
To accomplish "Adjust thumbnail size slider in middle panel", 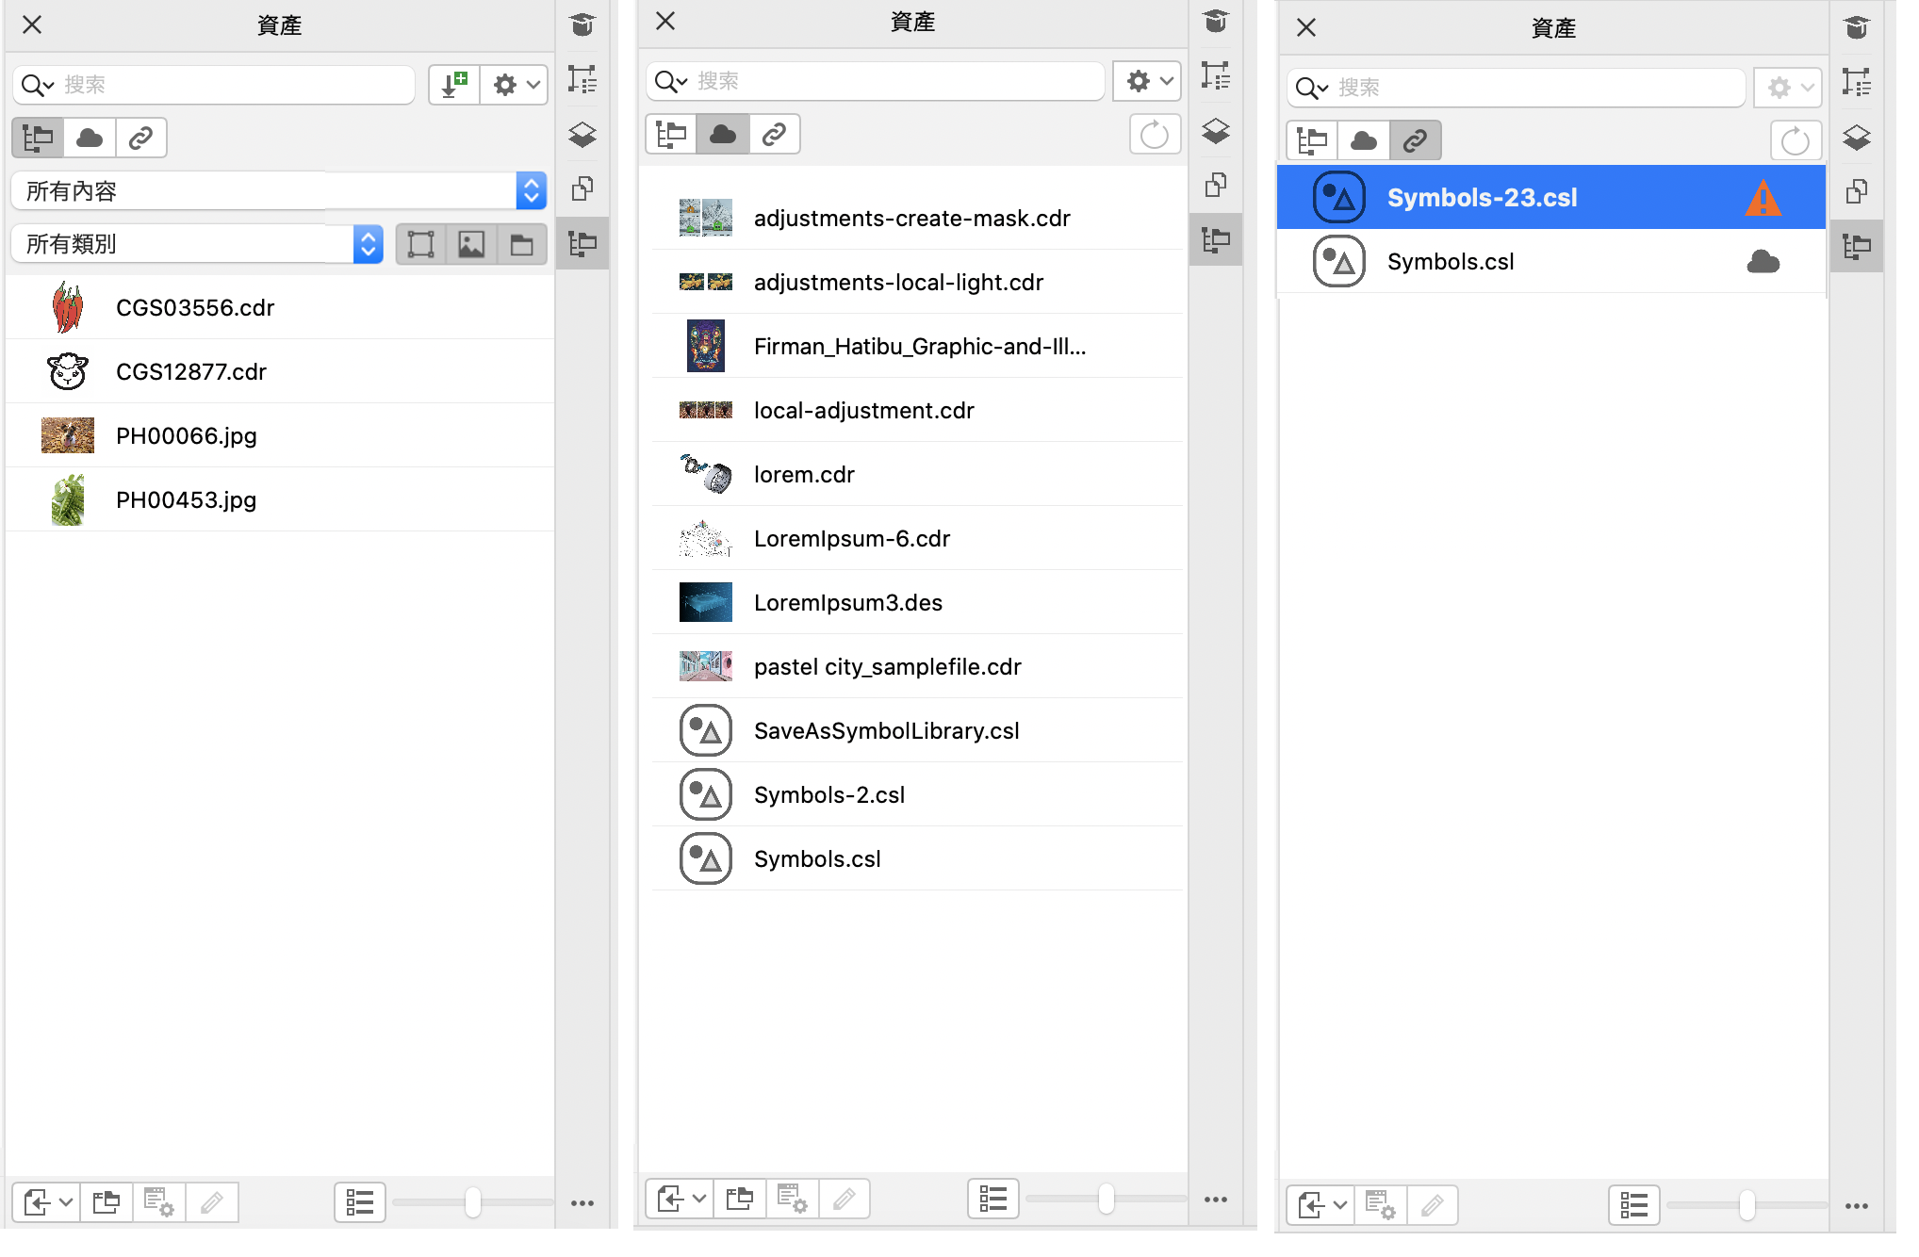I will pos(1106,1199).
